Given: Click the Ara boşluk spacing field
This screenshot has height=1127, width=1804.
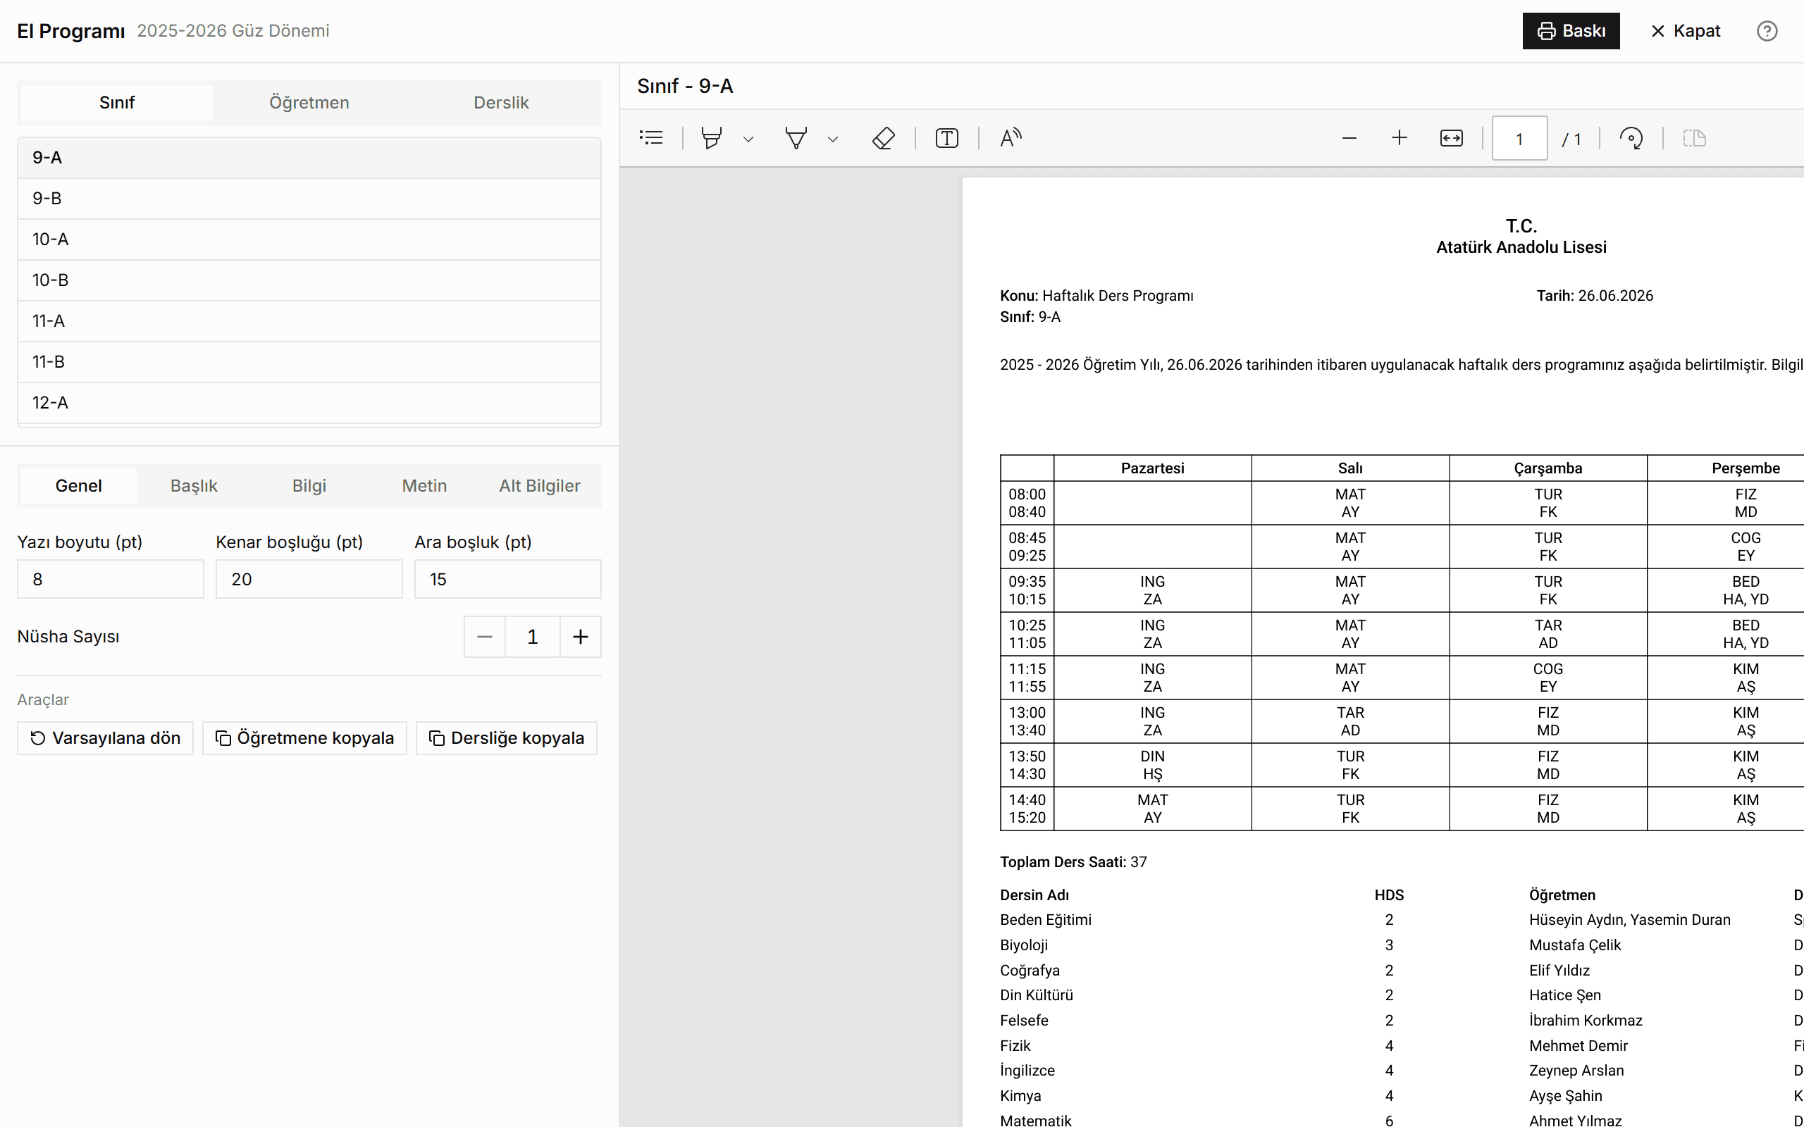Looking at the screenshot, I should tap(507, 579).
